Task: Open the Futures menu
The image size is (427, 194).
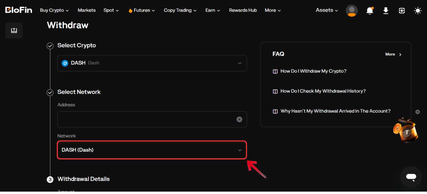Action: coord(142,10)
